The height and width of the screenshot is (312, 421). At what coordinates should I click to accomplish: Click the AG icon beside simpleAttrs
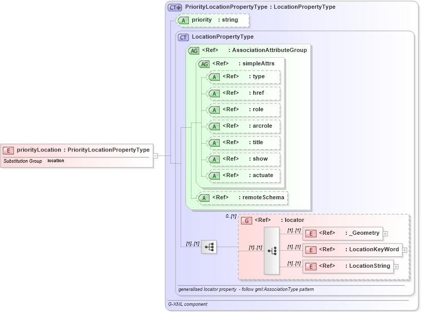click(x=204, y=63)
